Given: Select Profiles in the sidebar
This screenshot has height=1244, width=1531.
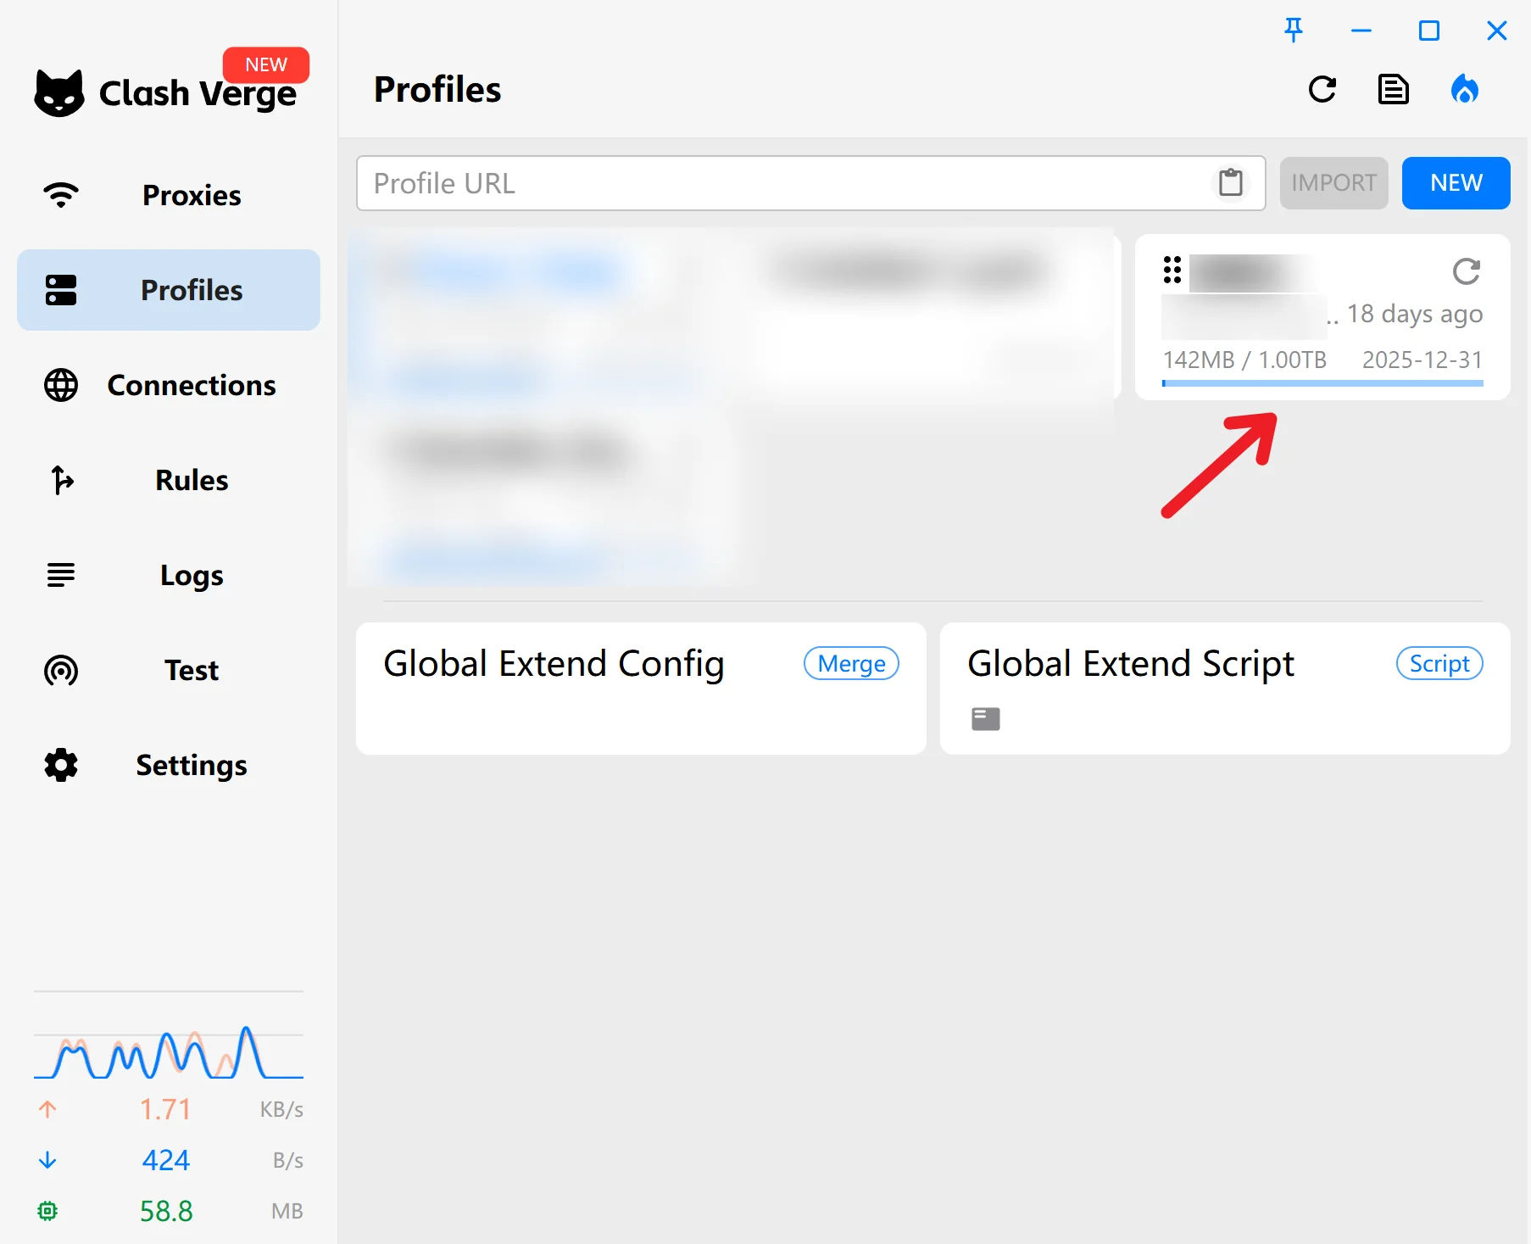Looking at the screenshot, I should point(169,290).
